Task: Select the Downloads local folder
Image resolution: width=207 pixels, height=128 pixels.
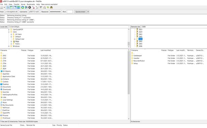Action: [x=7, y=90]
